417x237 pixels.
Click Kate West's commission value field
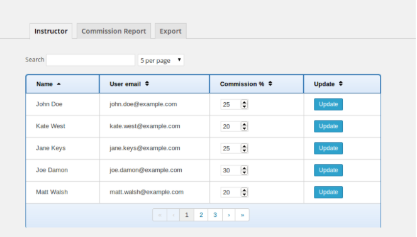point(231,127)
